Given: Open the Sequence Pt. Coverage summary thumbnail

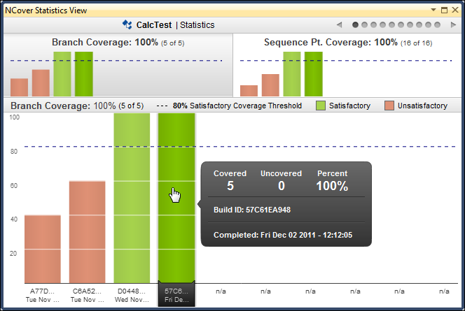Looking at the screenshot, I should click(x=347, y=66).
